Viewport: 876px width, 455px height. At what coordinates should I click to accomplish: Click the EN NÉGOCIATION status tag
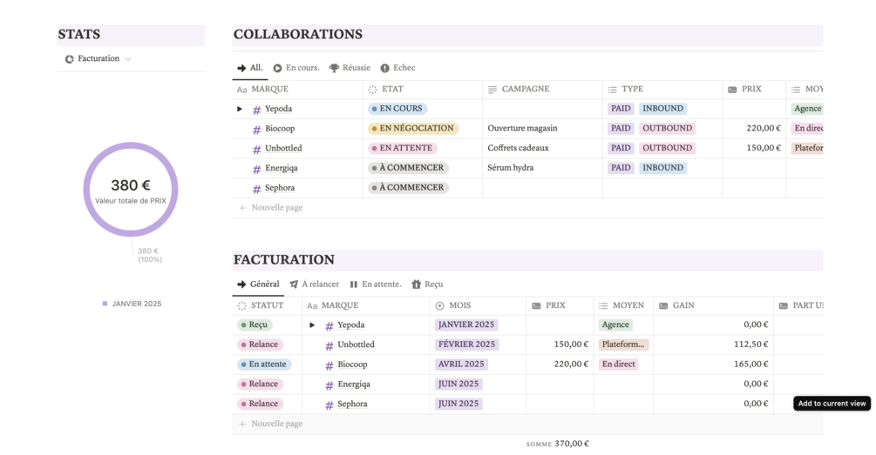pos(413,128)
